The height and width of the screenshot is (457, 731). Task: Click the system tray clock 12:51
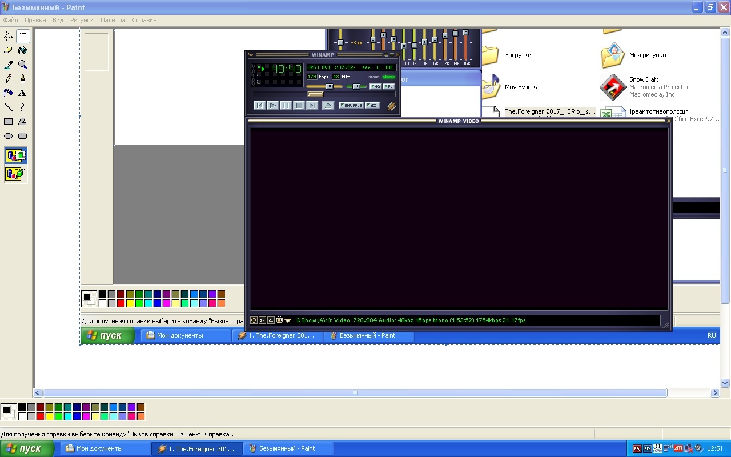click(716, 449)
